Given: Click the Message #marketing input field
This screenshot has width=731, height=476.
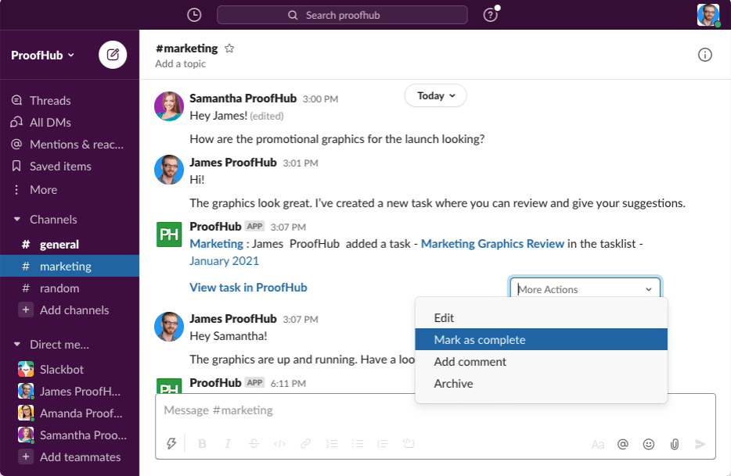Looking at the screenshot, I should [435, 410].
